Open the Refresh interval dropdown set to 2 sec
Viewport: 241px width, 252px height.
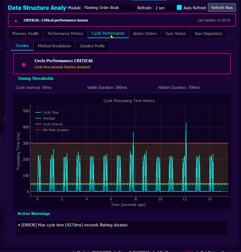click(x=164, y=8)
